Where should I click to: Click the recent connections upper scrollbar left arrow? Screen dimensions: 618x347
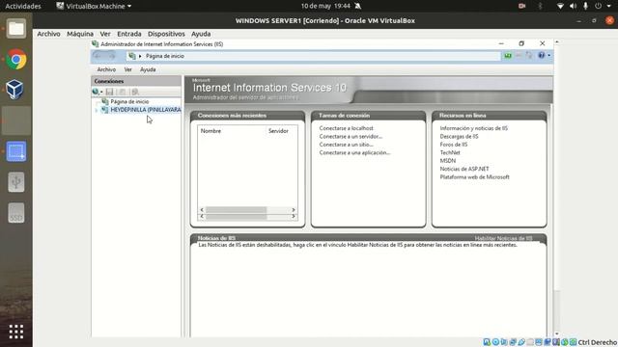point(202,210)
